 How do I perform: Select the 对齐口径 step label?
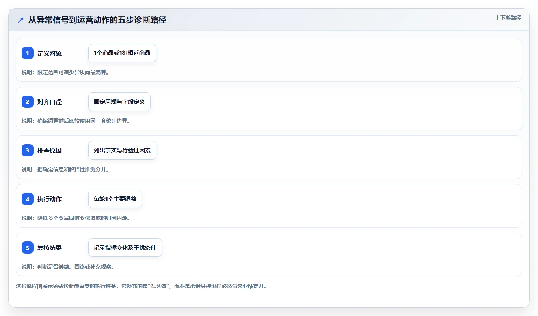pos(50,102)
